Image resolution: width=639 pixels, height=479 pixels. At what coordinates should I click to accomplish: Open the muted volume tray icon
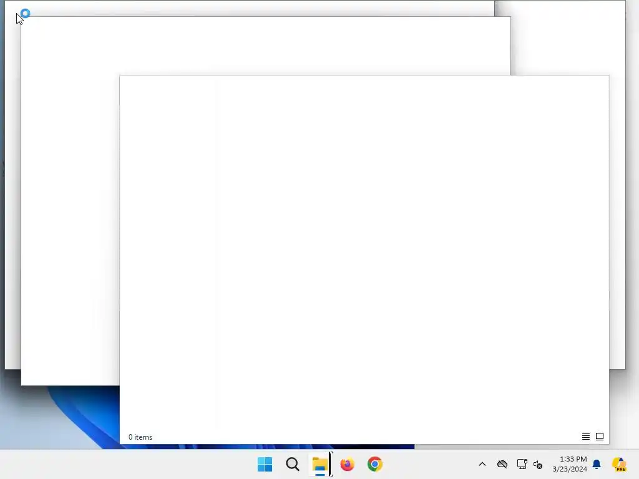click(538, 464)
